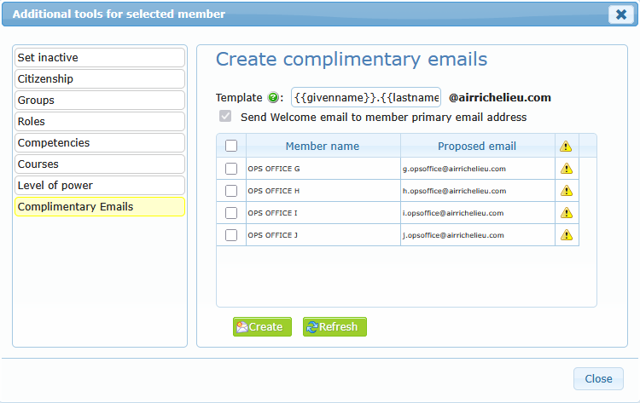Click warning icon for OPS OFFICE I
This screenshot has width=640, height=403.
pyautogui.click(x=566, y=213)
